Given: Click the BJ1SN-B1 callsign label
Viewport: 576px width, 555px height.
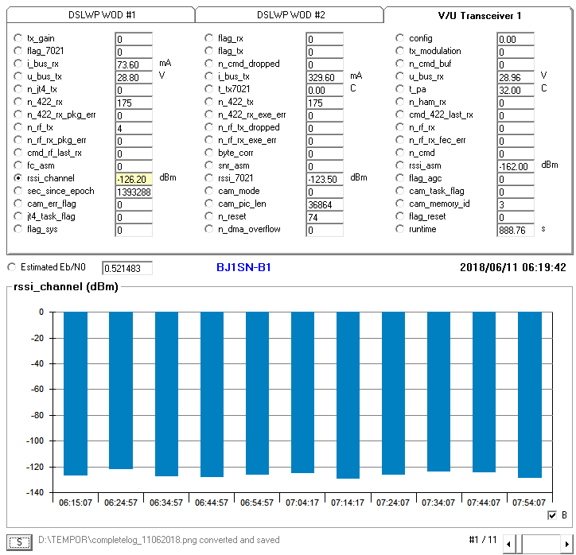Looking at the screenshot, I should [243, 267].
